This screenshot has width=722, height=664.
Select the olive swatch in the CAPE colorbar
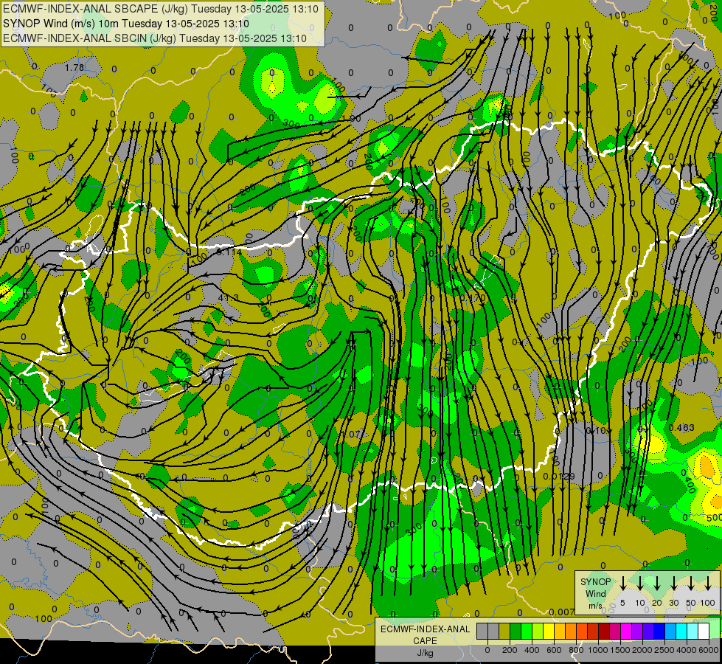tap(504, 631)
